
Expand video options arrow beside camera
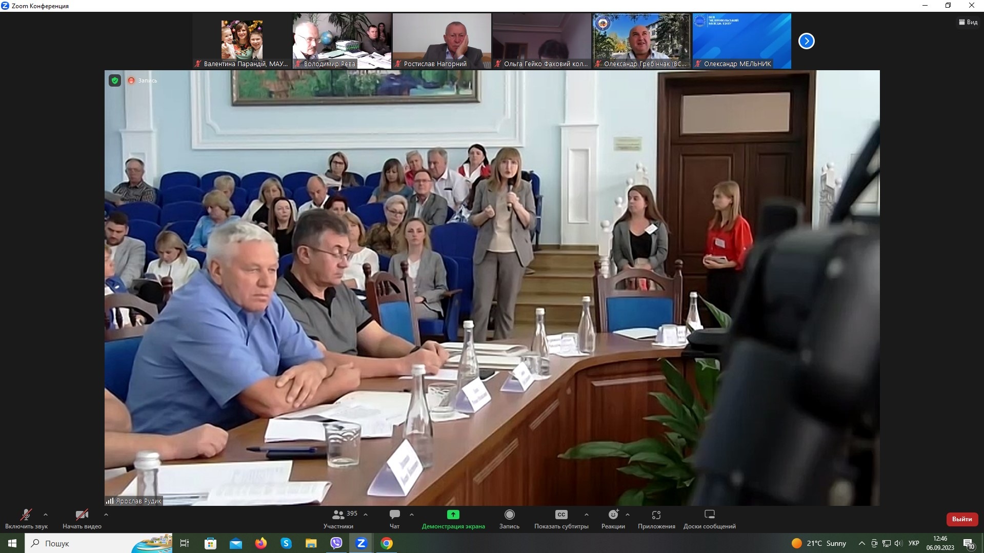106,515
